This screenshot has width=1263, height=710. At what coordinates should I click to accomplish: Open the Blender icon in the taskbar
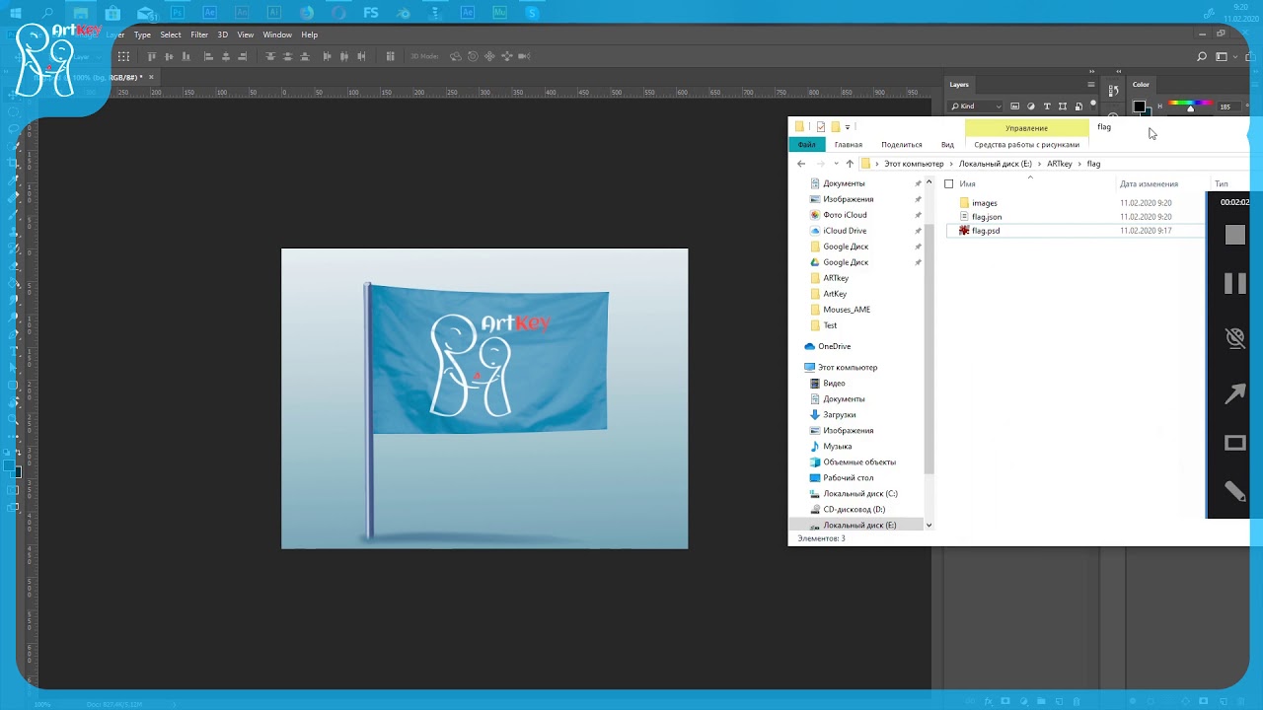404,13
